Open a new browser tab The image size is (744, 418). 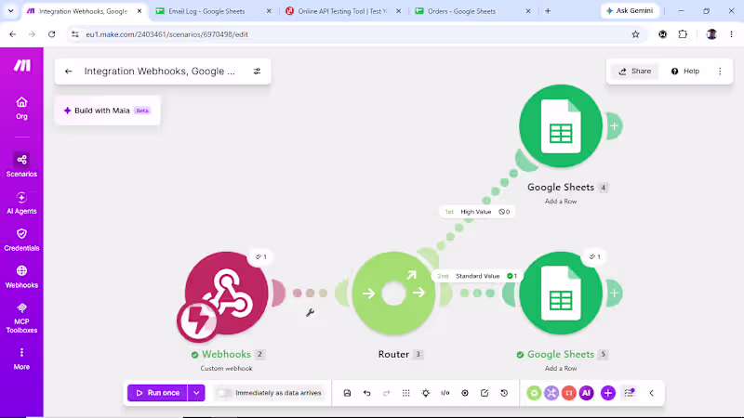tap(548, 11)
